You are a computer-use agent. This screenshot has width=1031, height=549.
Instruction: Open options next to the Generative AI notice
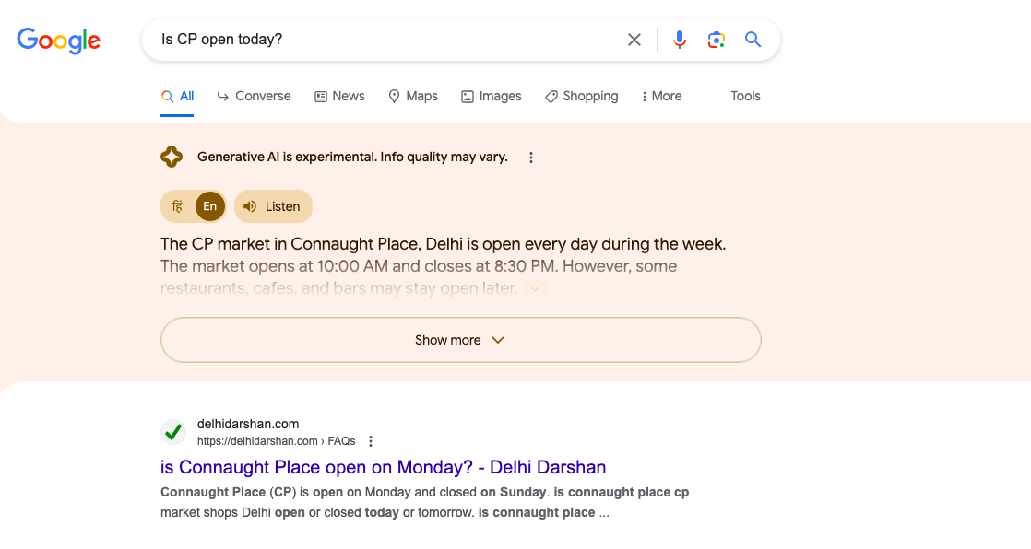[531, 158]
